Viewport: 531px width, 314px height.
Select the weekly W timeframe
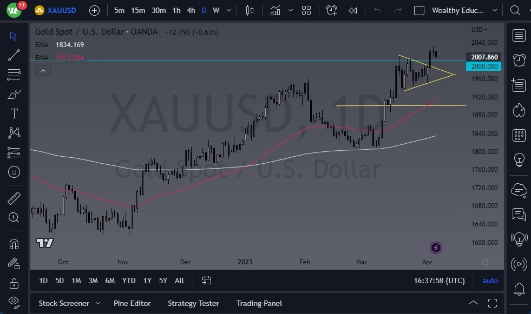216,10
